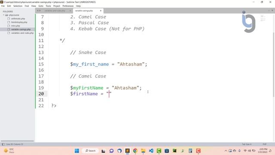Open the Selection menu
Screen dimensions: 275x155
click(18, 6)
